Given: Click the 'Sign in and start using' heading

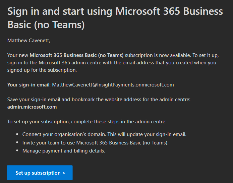Looking at the screenshot, I should pyautogui.click(x=60, y=11).
